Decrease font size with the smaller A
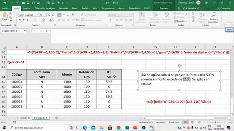234x131 pixels. [53, 15]
